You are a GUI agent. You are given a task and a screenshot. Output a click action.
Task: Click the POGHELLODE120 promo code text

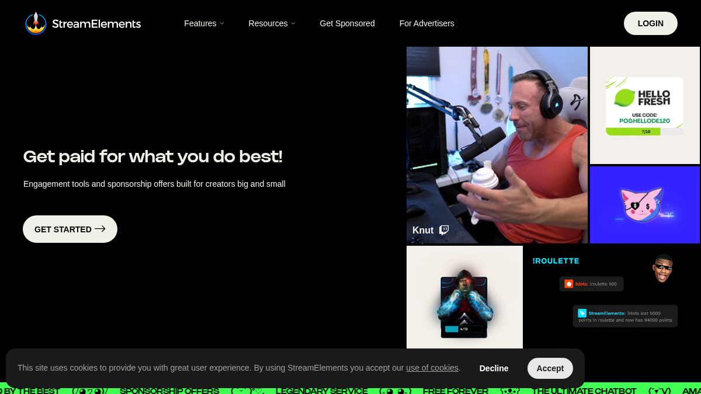644,121
